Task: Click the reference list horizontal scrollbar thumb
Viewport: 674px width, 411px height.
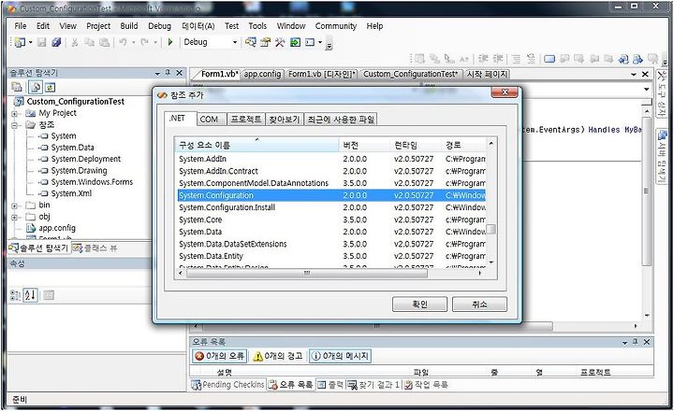Action: coord(306,273)
